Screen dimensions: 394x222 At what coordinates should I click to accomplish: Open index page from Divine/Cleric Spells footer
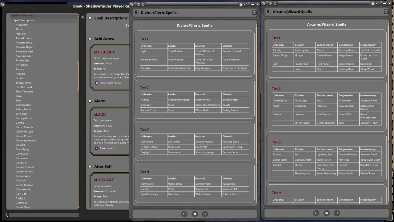(x=195, y=214)
